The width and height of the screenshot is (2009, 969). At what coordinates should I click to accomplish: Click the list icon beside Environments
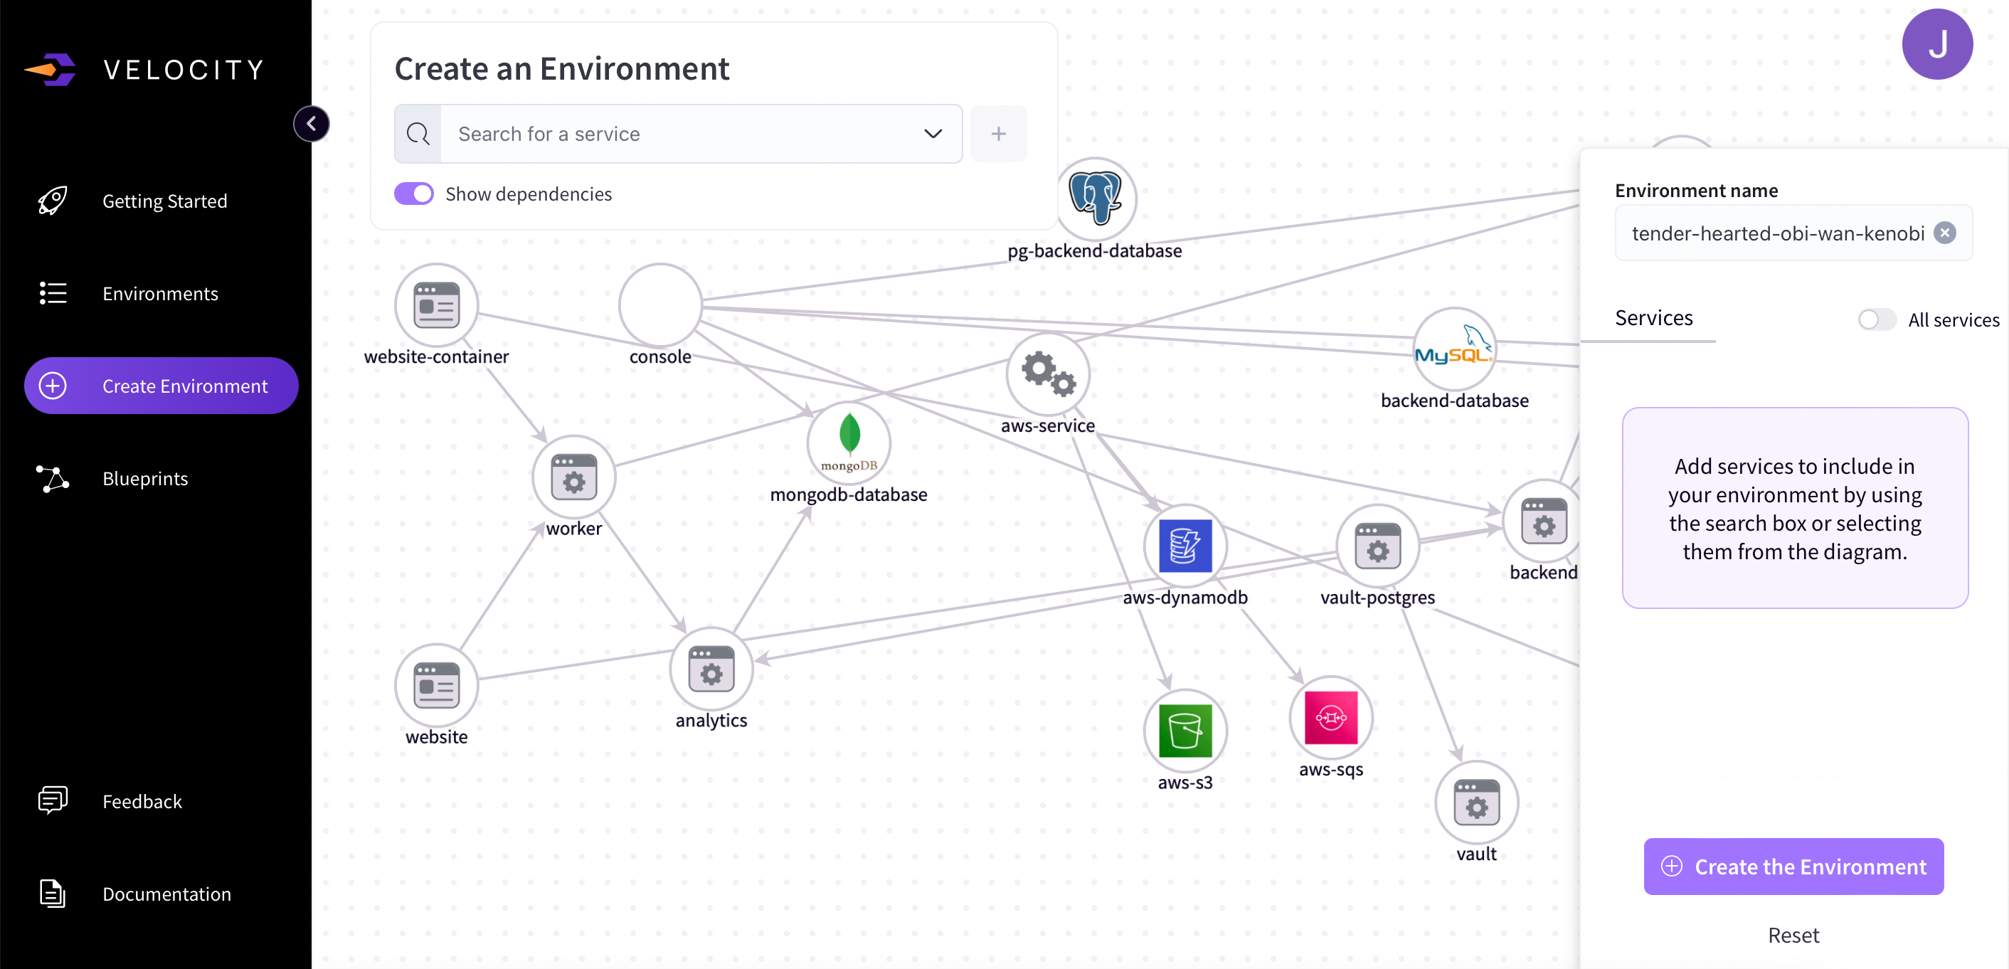(x=52, y=293)
